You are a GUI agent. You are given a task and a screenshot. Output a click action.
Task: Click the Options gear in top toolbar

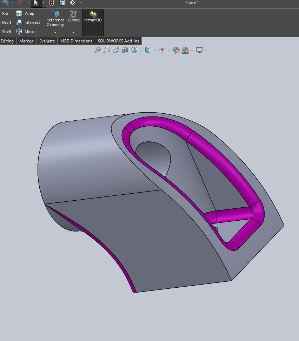pos(72,3)
